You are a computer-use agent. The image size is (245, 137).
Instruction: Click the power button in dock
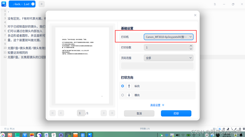point(218,135)
